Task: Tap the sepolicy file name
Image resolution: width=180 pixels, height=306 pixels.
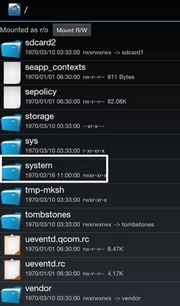Action: (41, 92)
